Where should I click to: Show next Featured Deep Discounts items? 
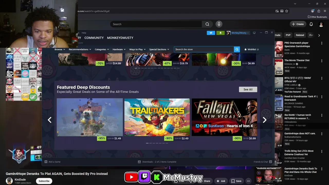[x=264, y=120]
